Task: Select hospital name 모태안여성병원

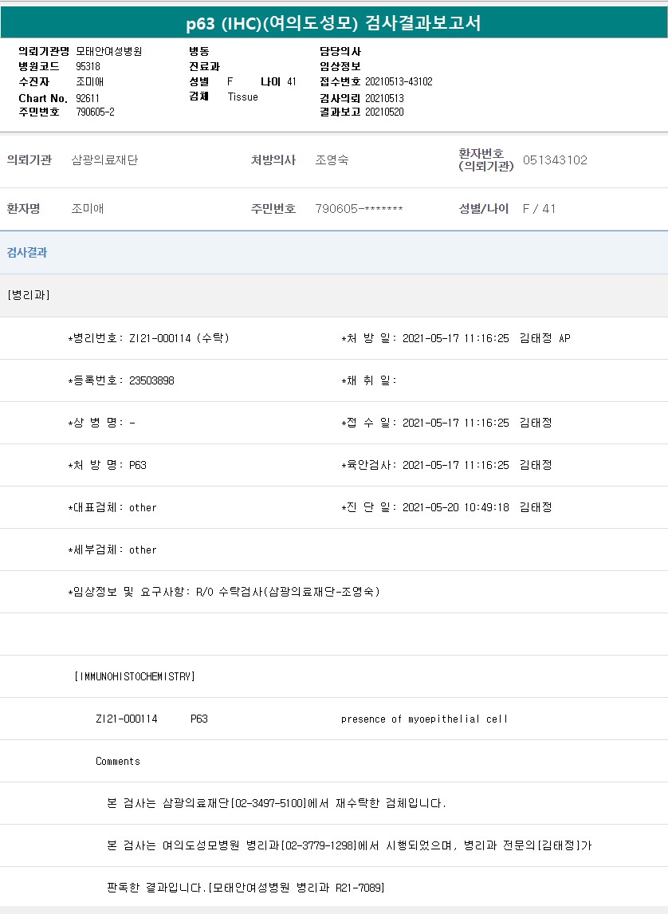Action: (108, 51)
